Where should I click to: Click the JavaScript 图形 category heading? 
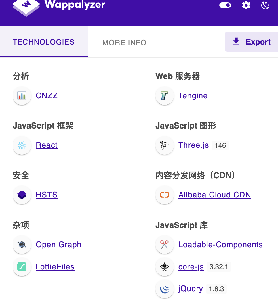tap(186, 126)
